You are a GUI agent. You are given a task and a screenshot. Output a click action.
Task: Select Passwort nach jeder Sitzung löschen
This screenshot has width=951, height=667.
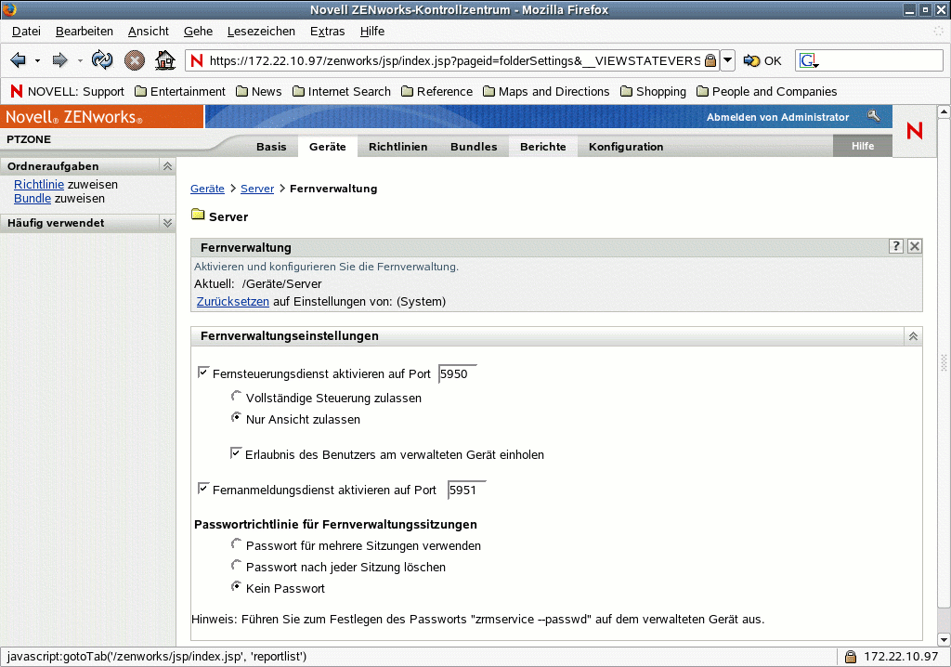coord(237,566)
